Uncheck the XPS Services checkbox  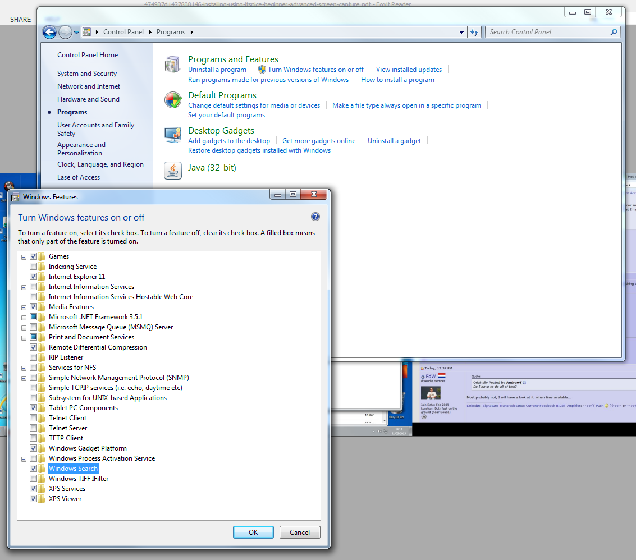click(33, 489)
